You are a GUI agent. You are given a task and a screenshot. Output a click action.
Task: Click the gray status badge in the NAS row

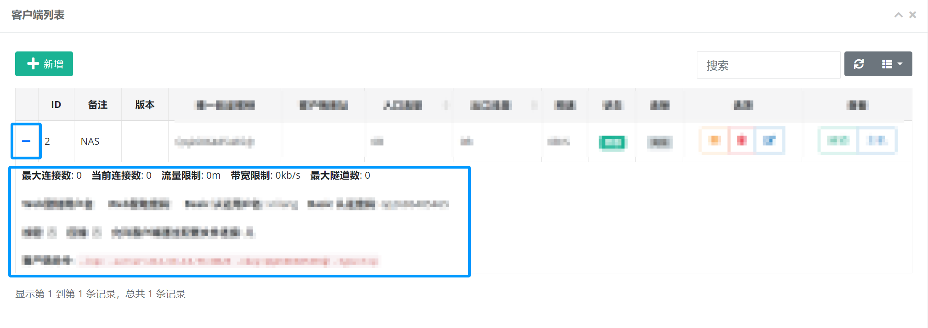click(660, 142)
